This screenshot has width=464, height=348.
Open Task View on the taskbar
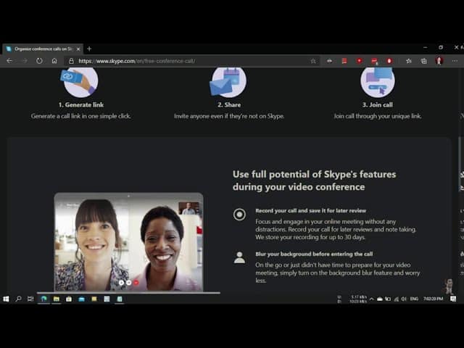coord(30,299)
